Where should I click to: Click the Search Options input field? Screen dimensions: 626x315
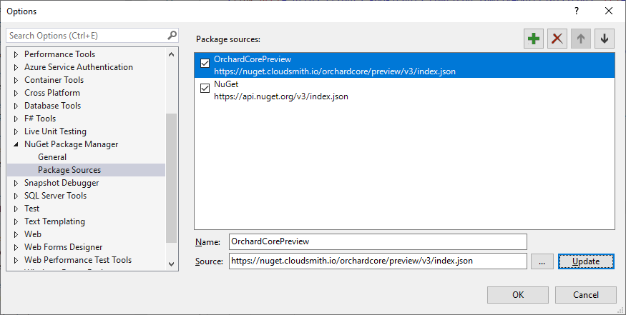tap(87, 36)
